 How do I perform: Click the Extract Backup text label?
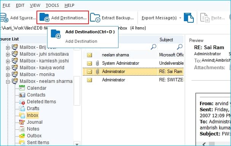tap(118, 18)
